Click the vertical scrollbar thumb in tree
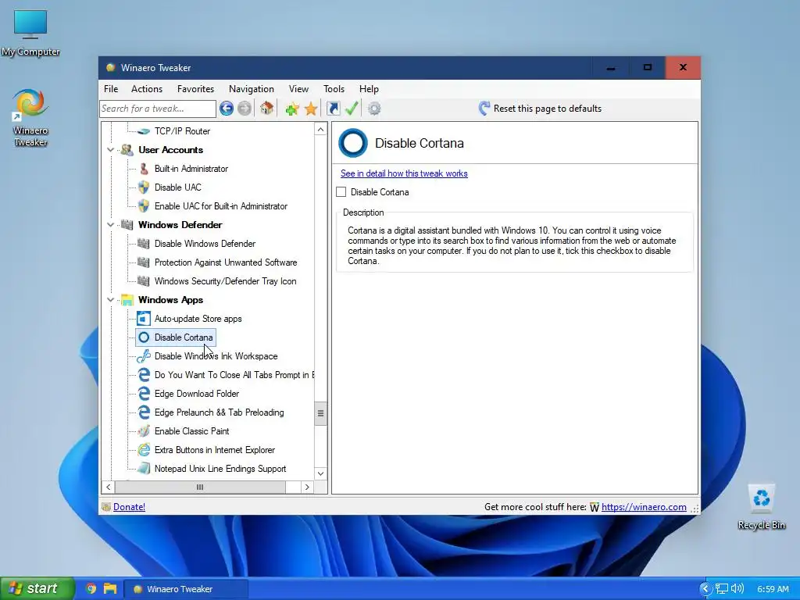800x600 pixels. tap(320, 413)
